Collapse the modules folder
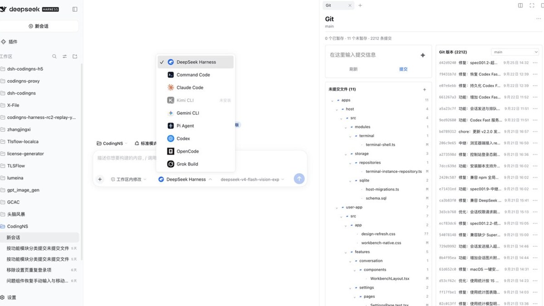 point(346,127)
